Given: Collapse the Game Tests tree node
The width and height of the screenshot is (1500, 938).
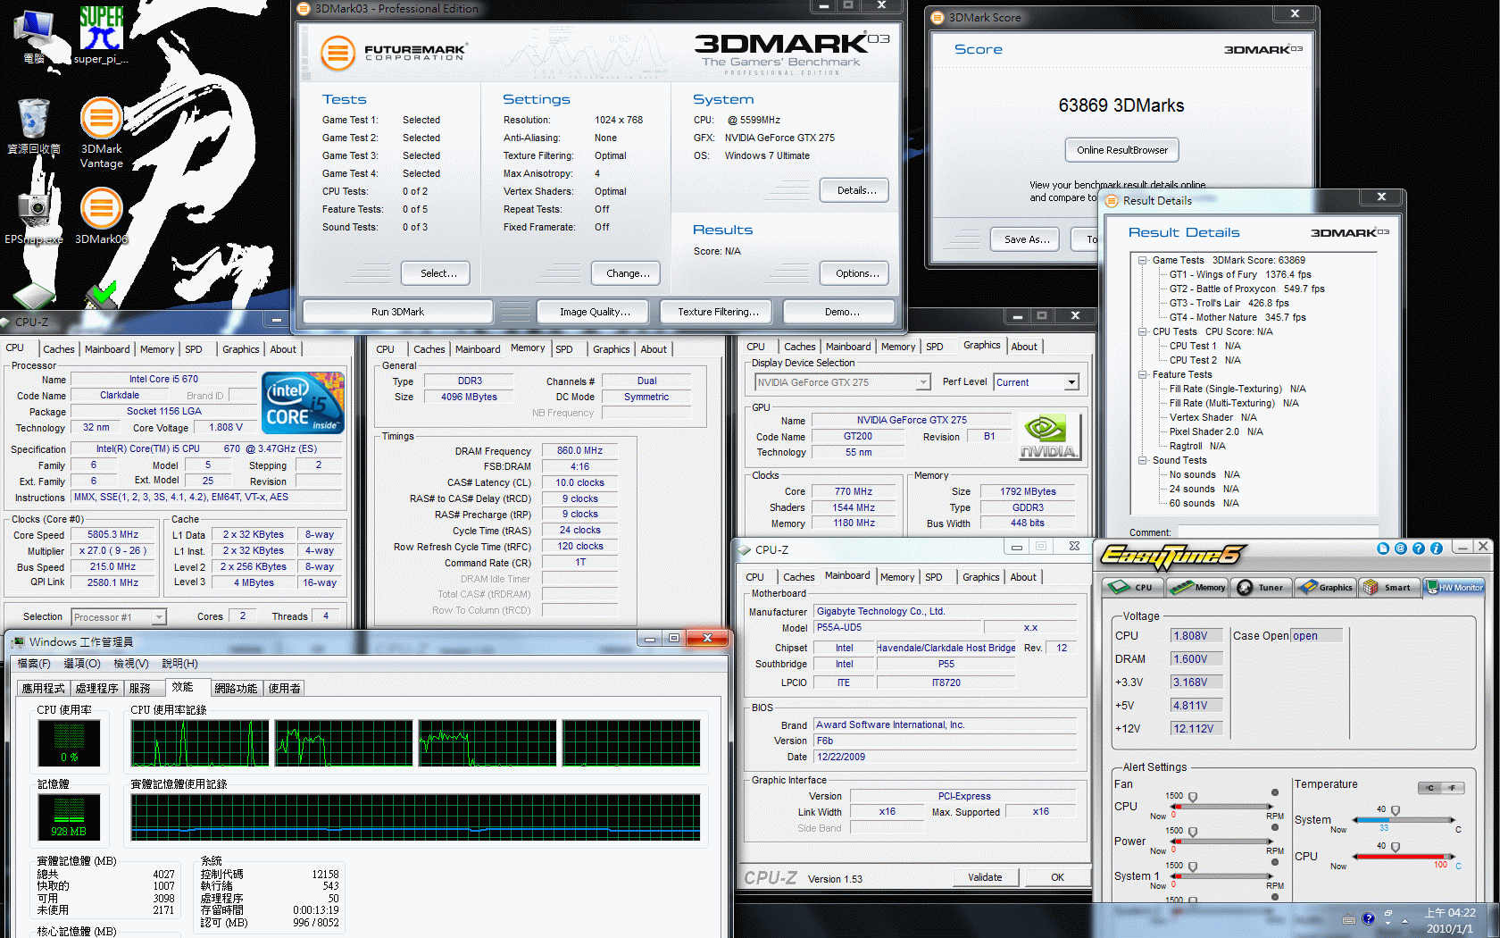Looking at the screenshot, I should click(x=1142, y=260).
